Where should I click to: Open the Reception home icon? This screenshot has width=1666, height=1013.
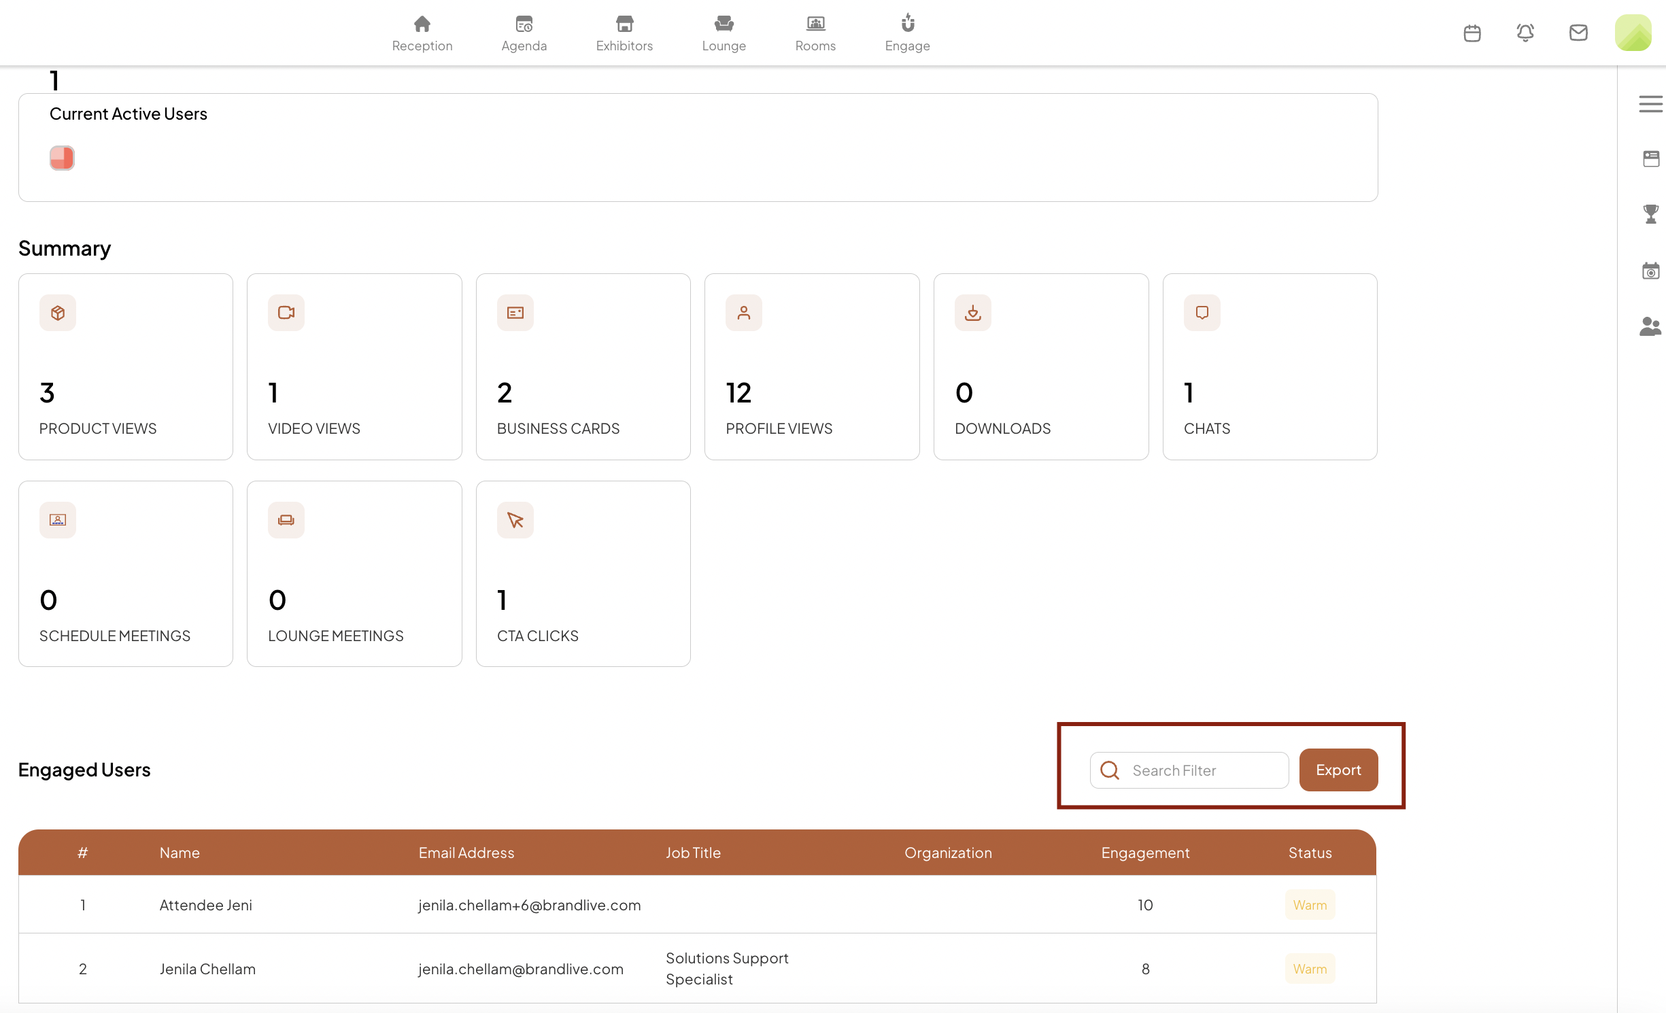[x=422, y=24]
